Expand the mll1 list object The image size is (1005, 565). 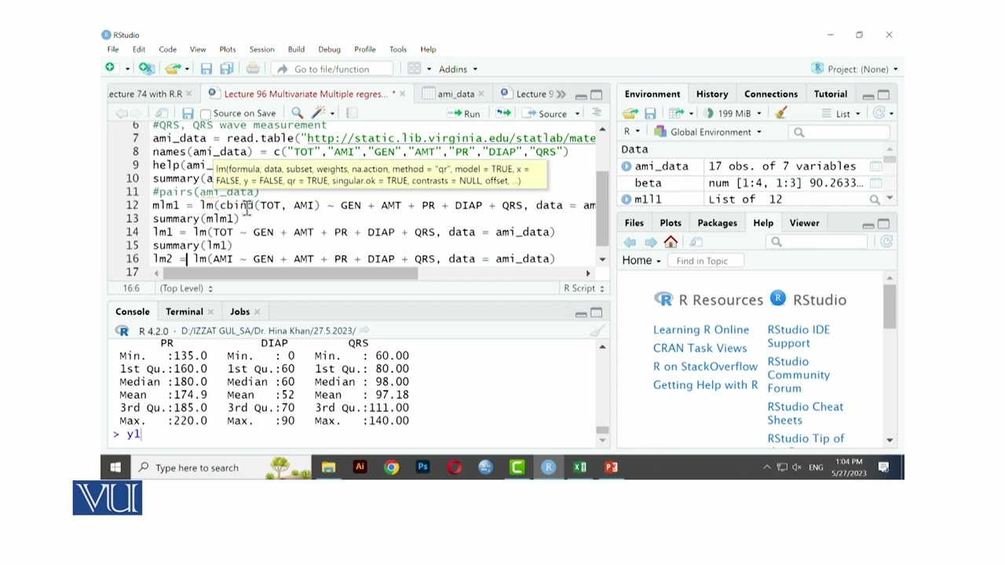[627, 199]
